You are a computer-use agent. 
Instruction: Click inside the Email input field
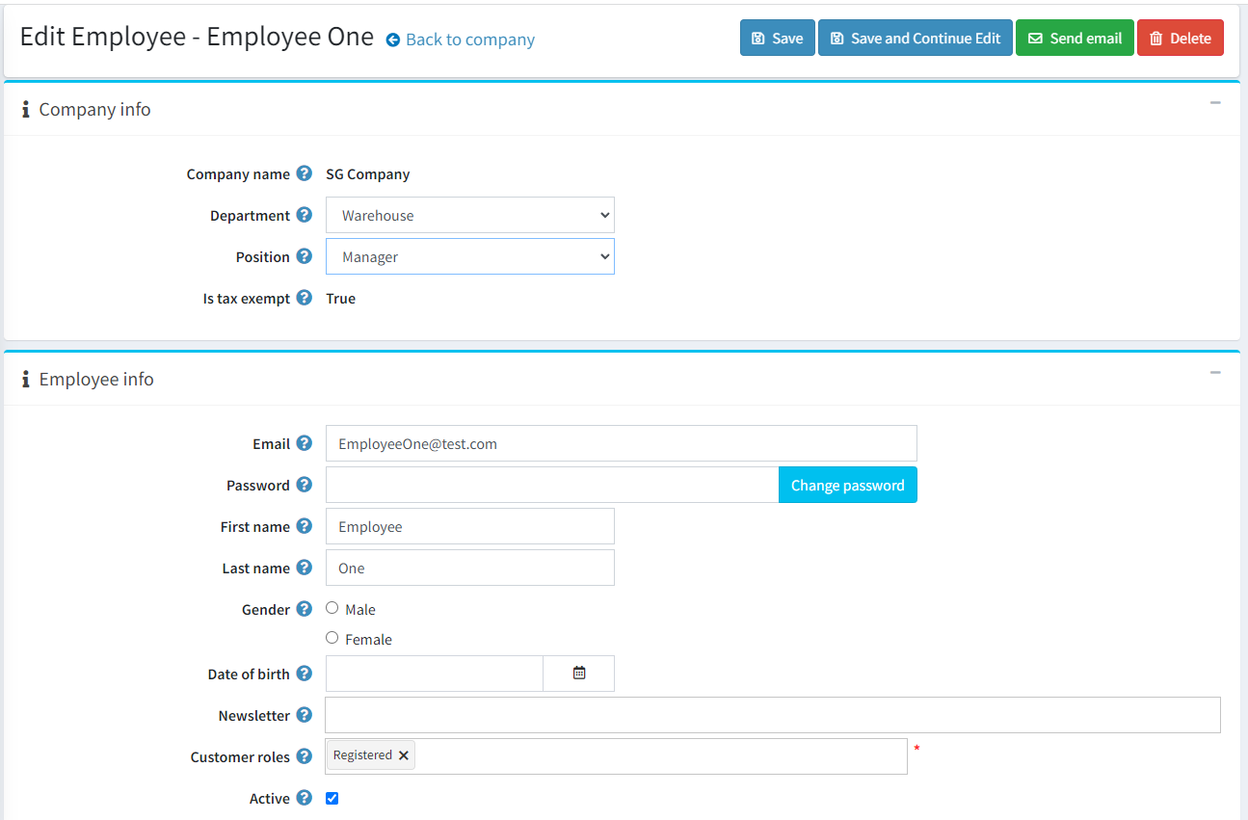(621, 442)
